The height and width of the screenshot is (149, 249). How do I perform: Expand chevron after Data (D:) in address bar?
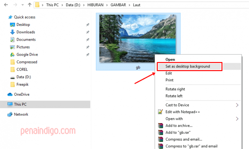coord(84,5)
